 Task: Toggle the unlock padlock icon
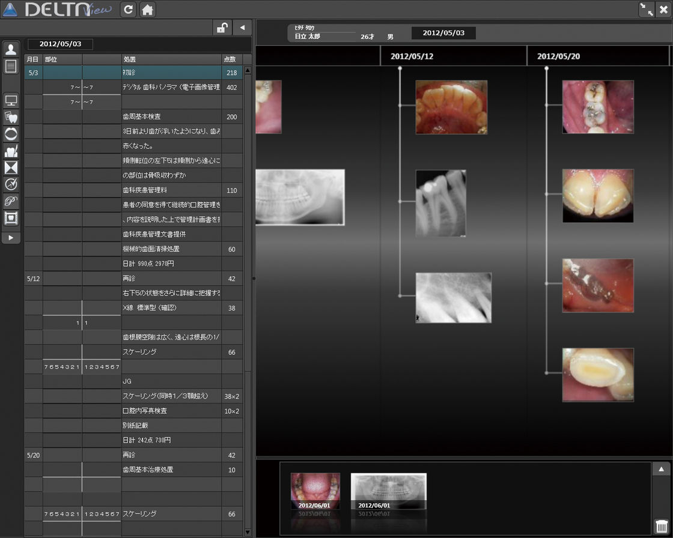pyautogui.click(x=222, y=28)
